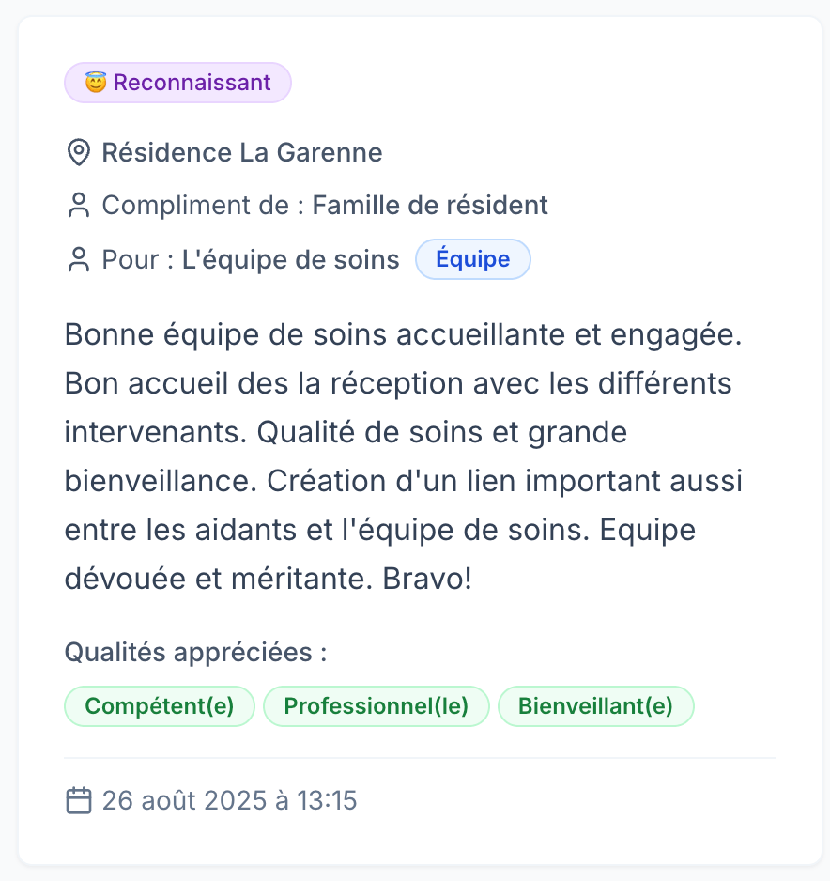Select the Reconnaissant category label
Image resolution: width=830 pixels, height=881 pixels.
click(190, 82)
